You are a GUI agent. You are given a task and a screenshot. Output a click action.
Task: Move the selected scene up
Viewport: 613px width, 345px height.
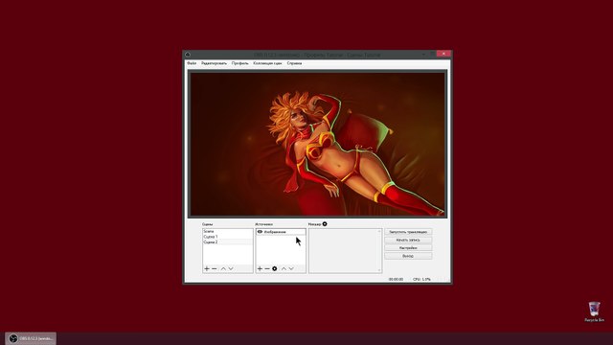click(223, 268)
